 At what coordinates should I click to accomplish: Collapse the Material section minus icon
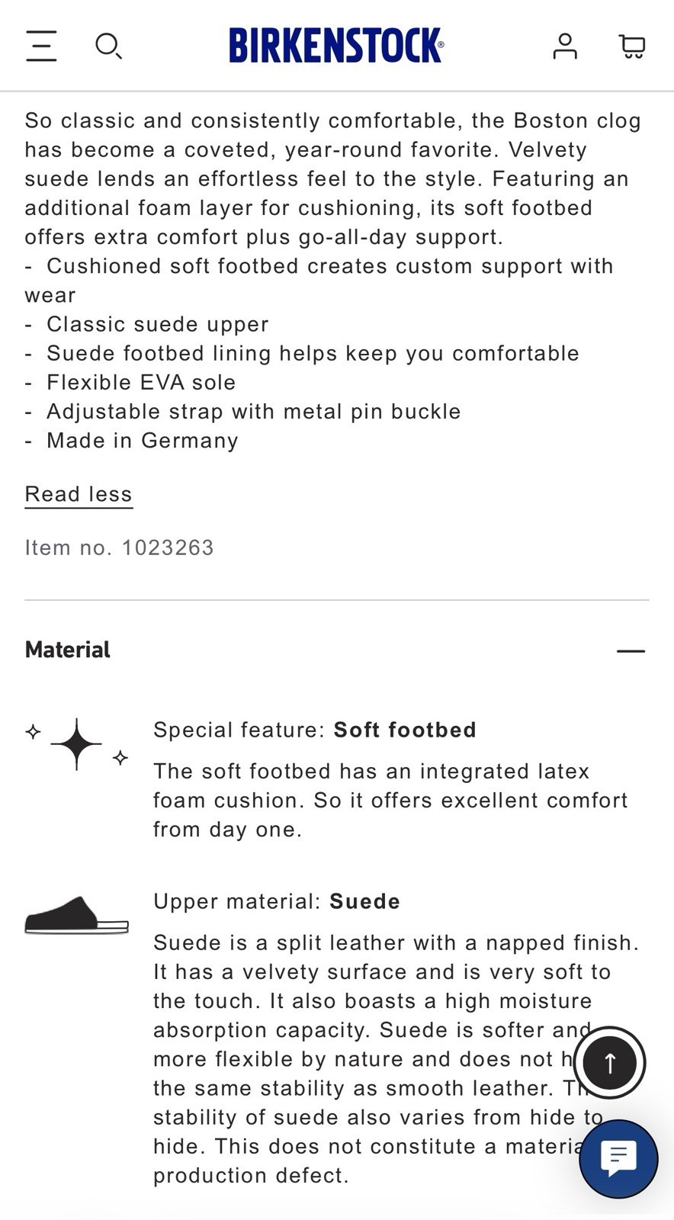(x=631, y=650)
